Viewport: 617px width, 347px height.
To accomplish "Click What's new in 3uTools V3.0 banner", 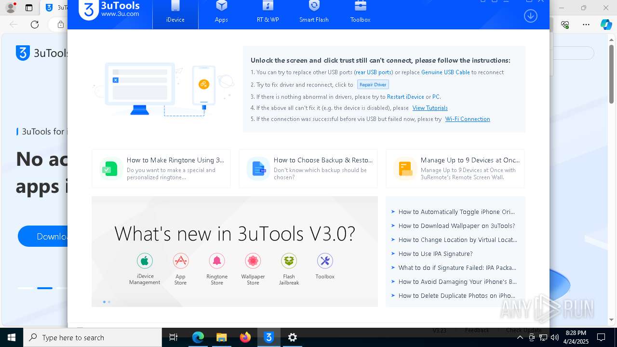I will (x=235, y=252).
